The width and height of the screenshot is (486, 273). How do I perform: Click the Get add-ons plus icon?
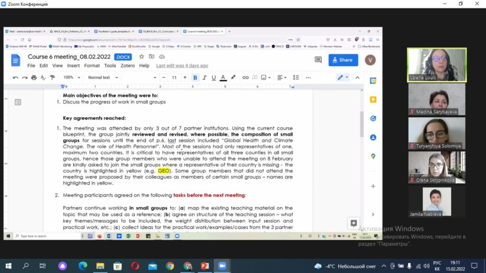(373, 186)
